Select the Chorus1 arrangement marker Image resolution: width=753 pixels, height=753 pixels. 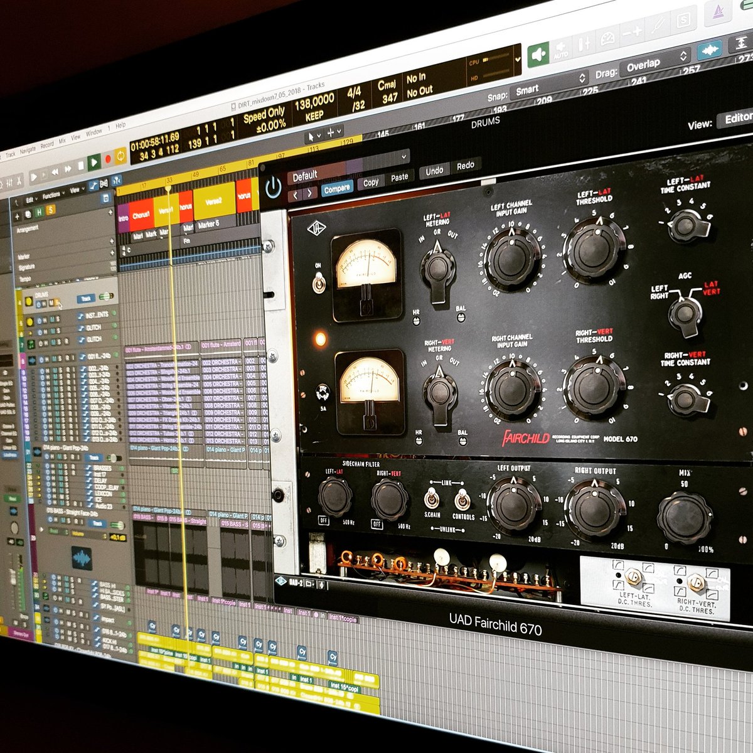[142, 215]
